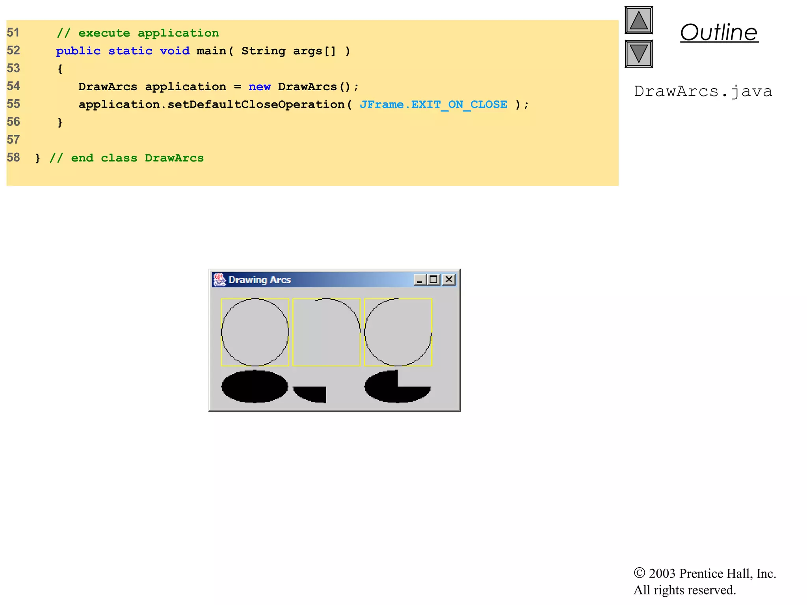Click the filled black ellipse

pyautogui.click(x=255, y=386)
